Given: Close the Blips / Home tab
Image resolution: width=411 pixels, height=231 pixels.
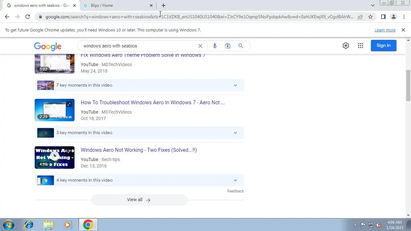Looking at the screenshot, I should (x=151, y=5).
